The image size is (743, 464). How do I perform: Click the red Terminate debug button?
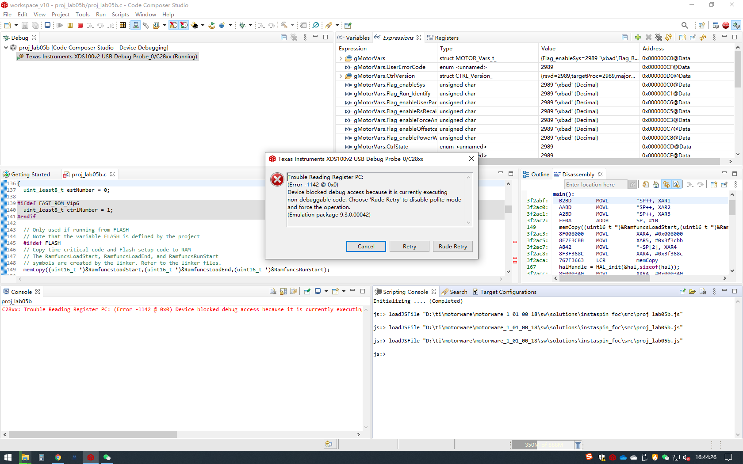80,26
